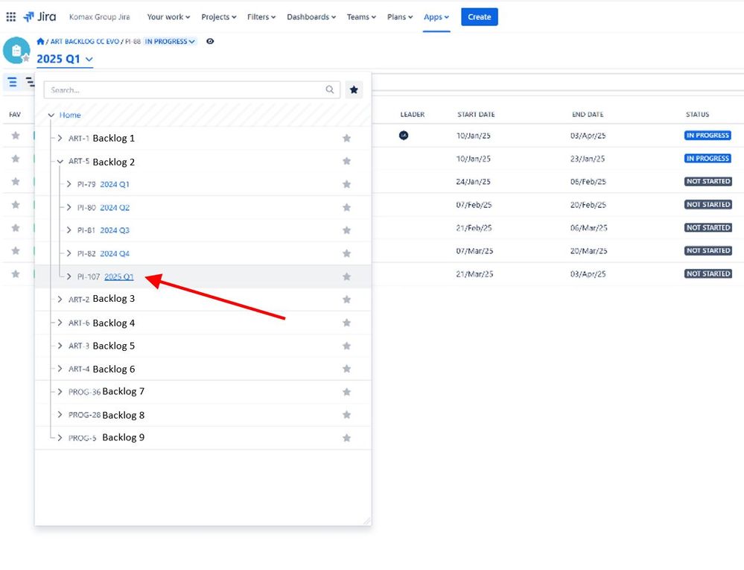Toggle the watch eye icon
Screen dimensions: 744x570
pos(210,41)
